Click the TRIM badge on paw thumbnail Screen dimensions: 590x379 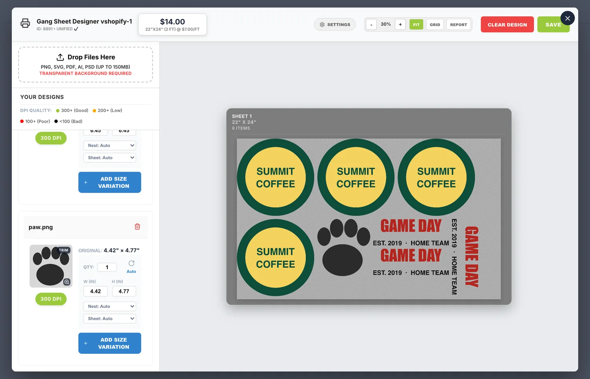pyautogui.click(x=63, y=250)
